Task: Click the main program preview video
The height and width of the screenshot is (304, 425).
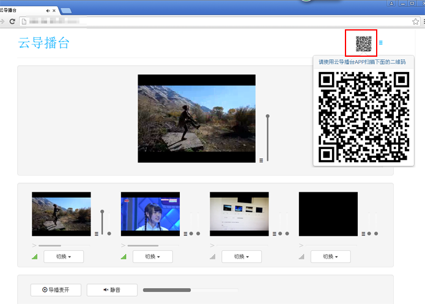Action: click(x=196, y=118)
